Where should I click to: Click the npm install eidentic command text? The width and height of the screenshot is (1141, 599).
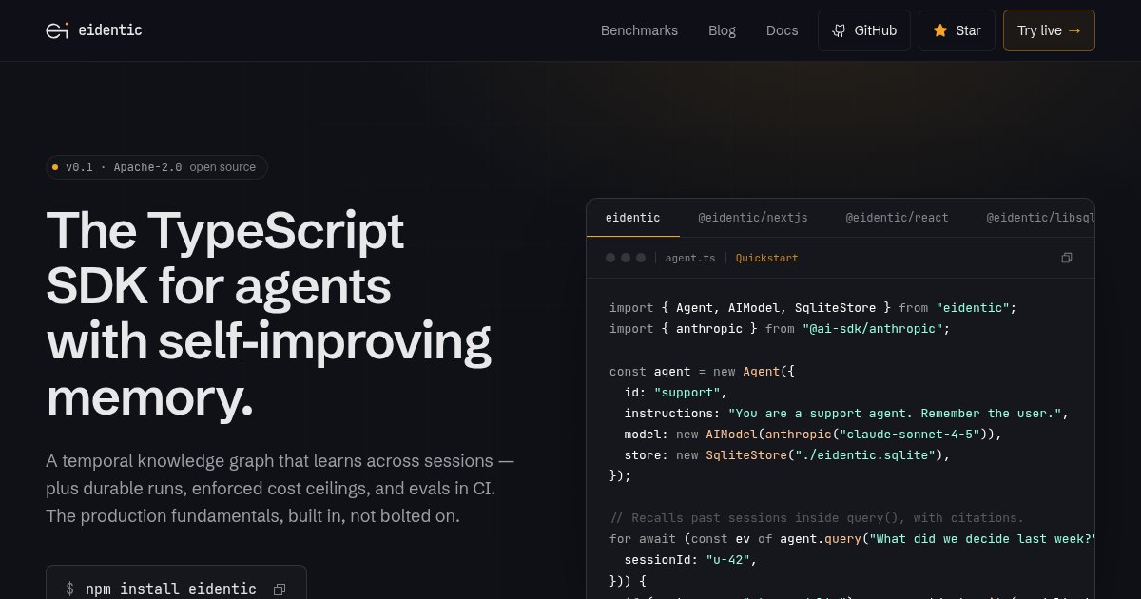click(x=171, y=589)
